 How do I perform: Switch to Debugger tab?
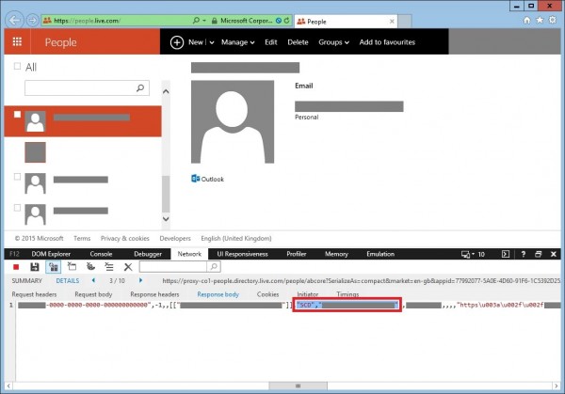pos(148,254)
